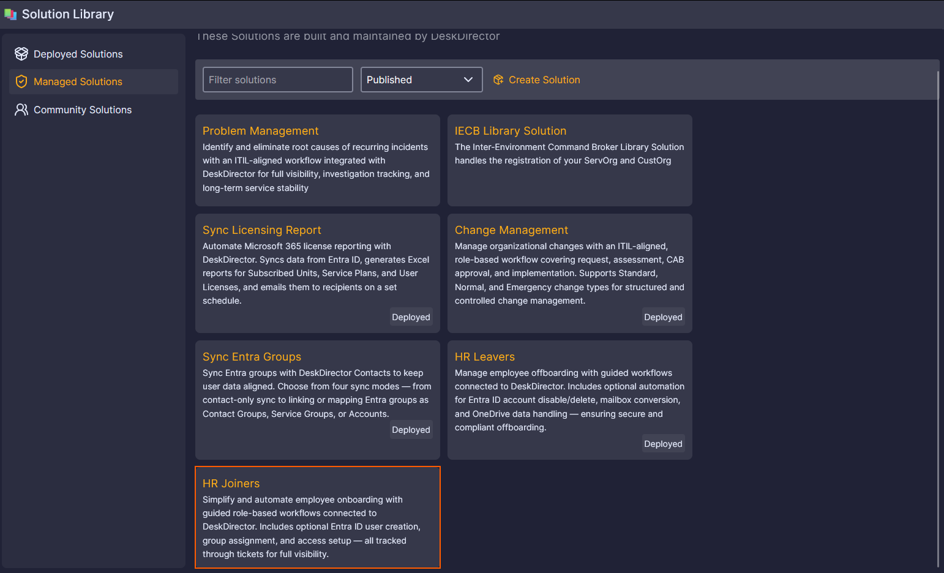Click the Community Solutions people icon
The width and height of the screenshot is (944, 573).
click(21, 110)
